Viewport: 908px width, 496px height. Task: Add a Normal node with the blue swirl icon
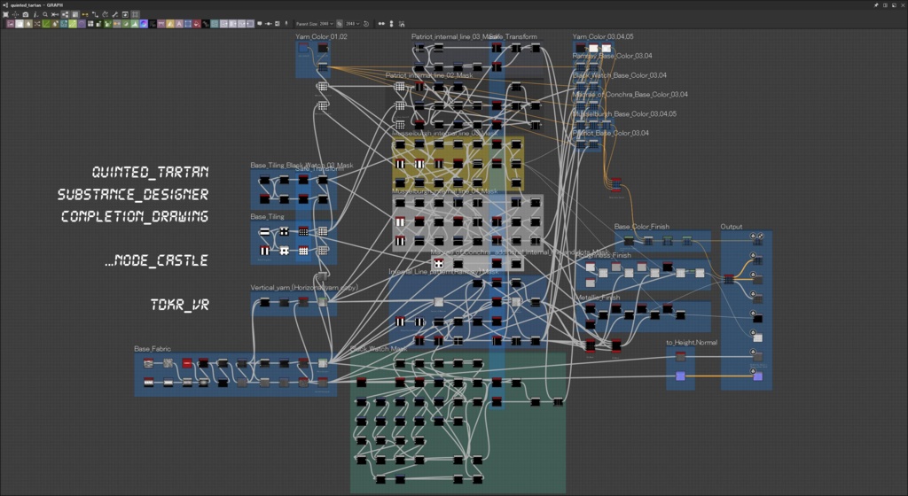[x=144, y=24]
